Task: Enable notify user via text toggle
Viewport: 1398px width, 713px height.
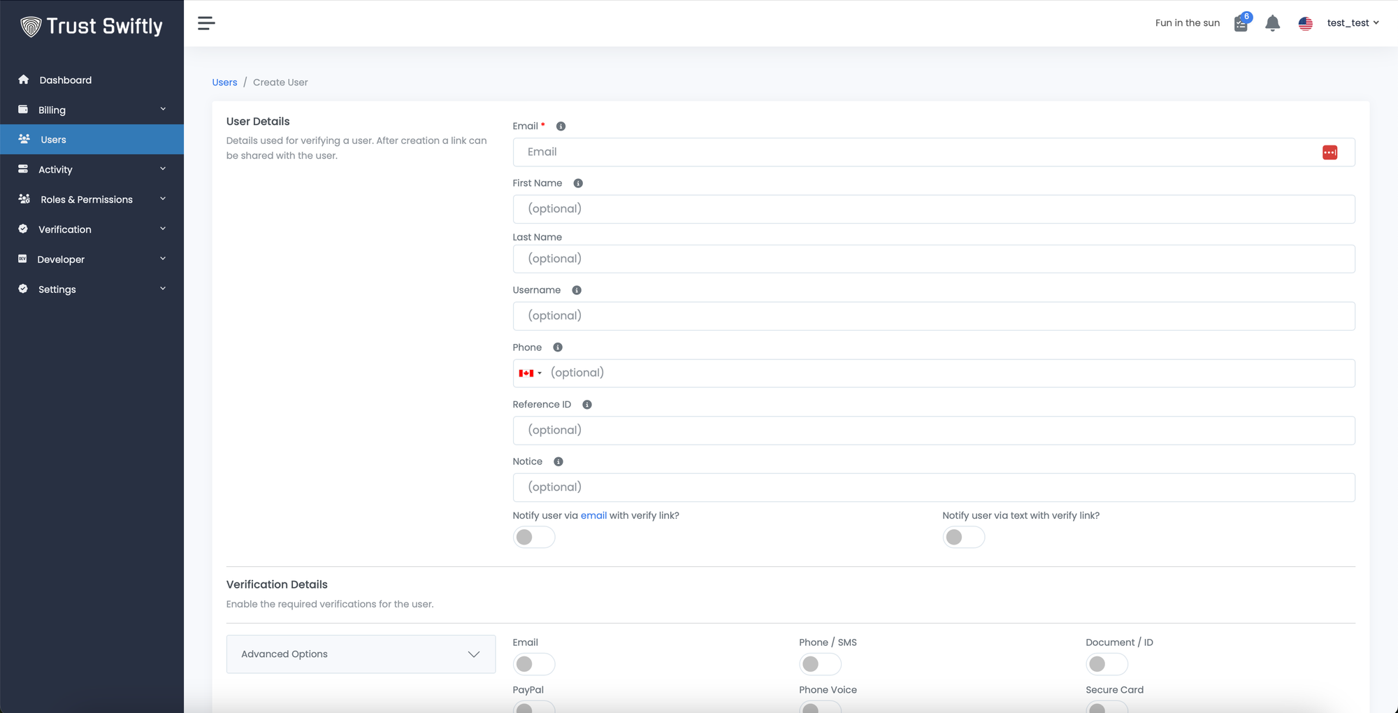Action: [963, 537]
